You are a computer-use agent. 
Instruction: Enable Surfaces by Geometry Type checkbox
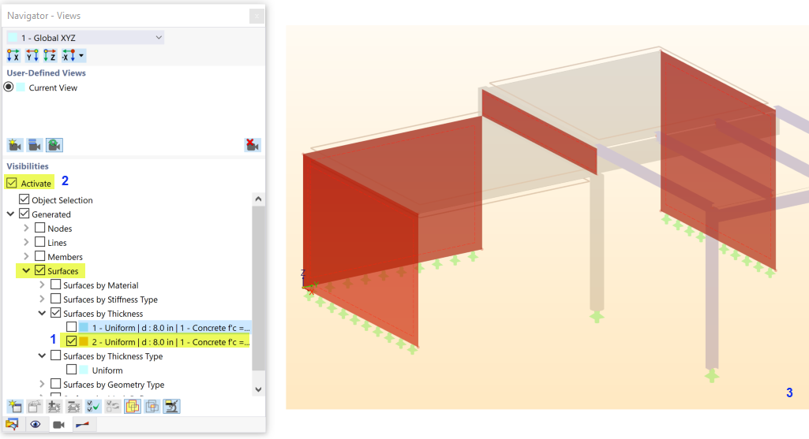pos(56,384)
